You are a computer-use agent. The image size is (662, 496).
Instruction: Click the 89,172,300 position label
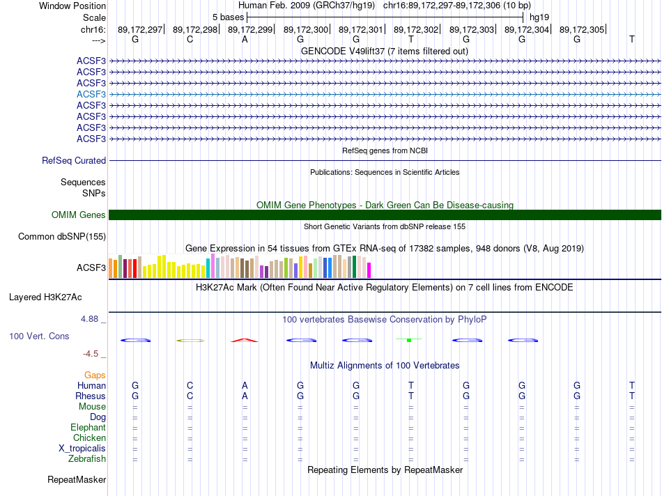(x=306, y=29)
